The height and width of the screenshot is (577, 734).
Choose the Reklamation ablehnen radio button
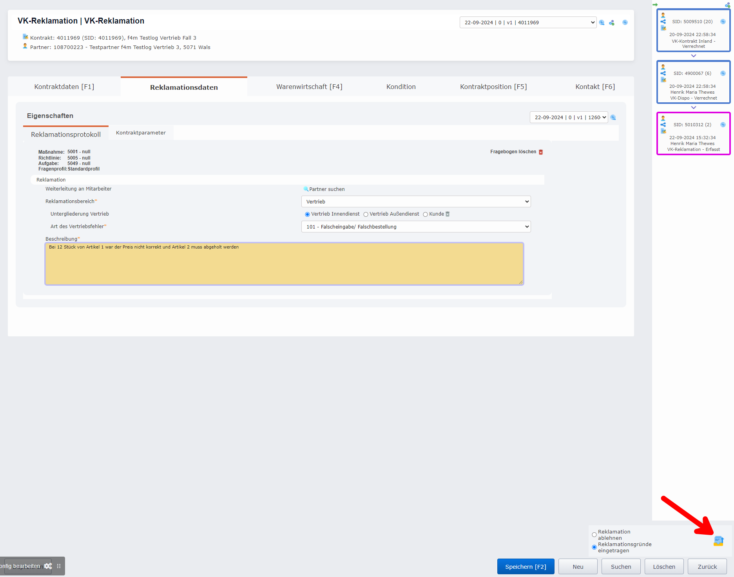pos(594,535)
